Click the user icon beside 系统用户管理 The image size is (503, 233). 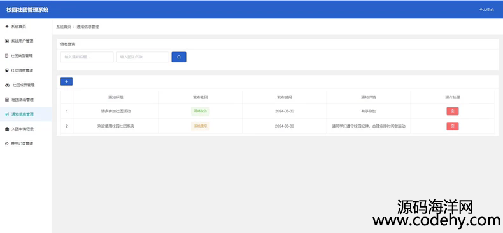click(x=7, y=41)
